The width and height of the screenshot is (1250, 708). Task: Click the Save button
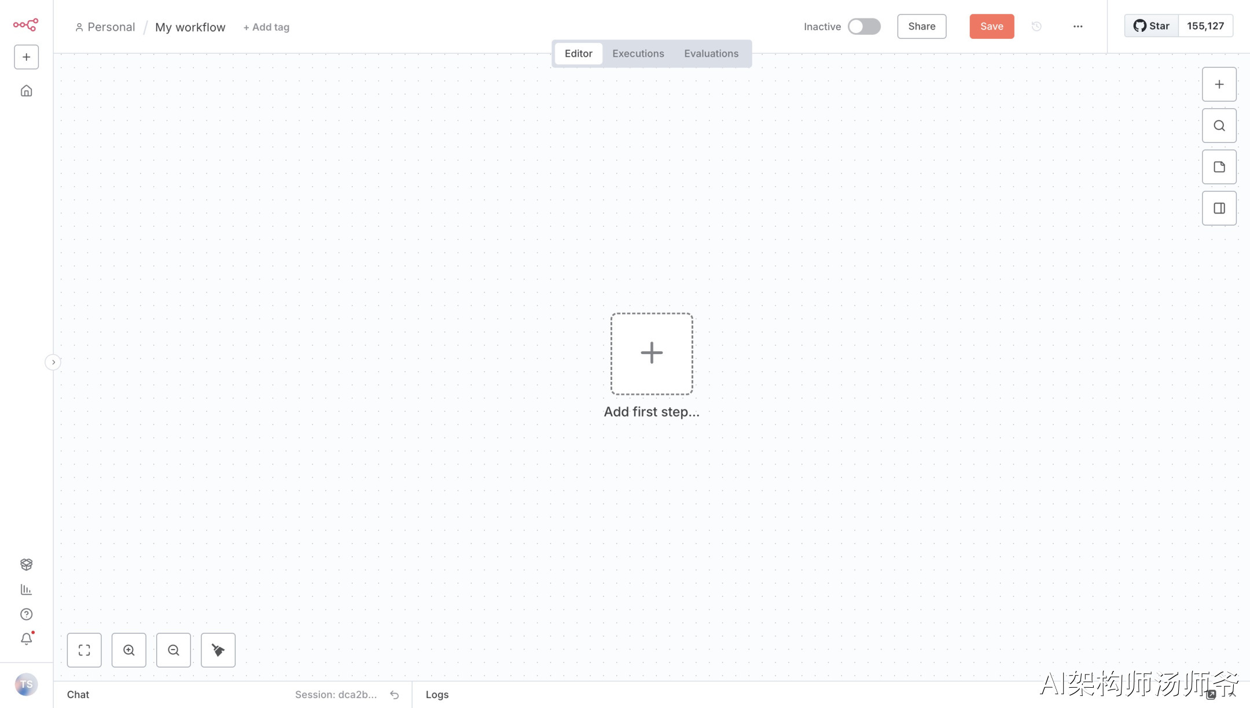pos(991,27)
